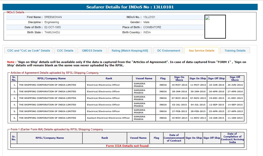The image size is (263, 156).
Task: Click the Date of Birth value 02-OCT-1985
Action: pyautogui.click(x=53, y=27)
